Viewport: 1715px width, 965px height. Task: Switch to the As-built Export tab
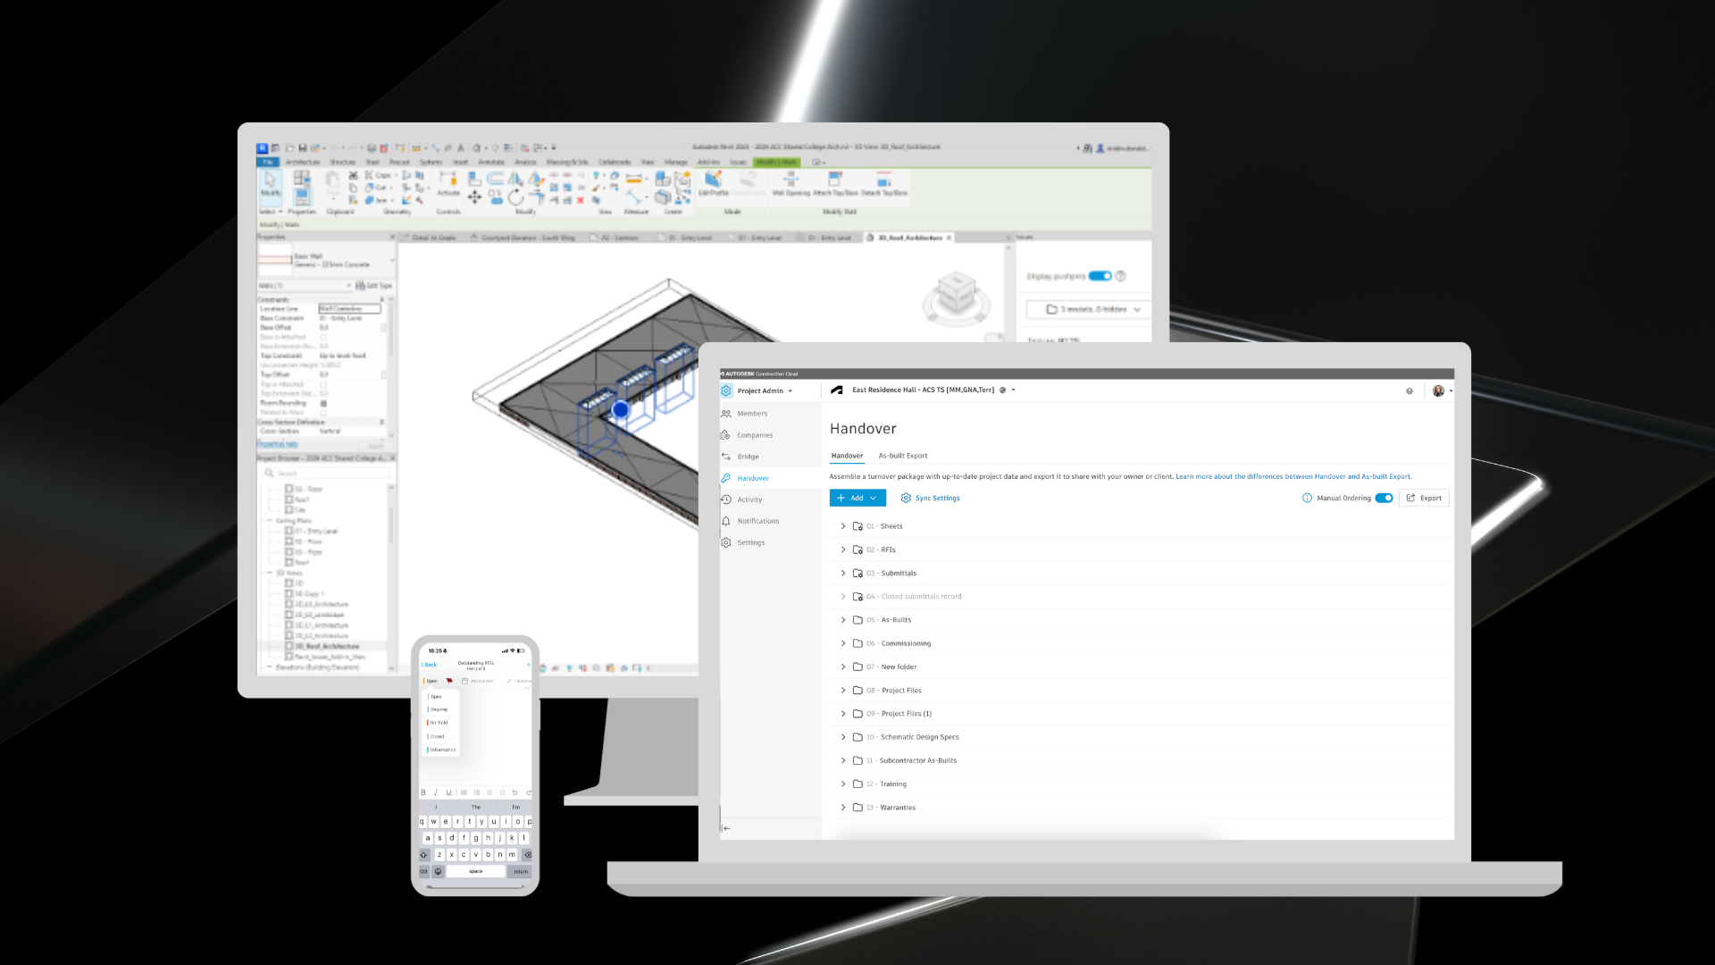[x=902, y=456]
